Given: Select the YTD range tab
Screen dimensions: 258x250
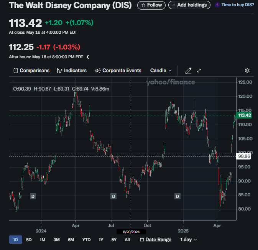Looking at the screenshot, I should click(x=86, y=240).
